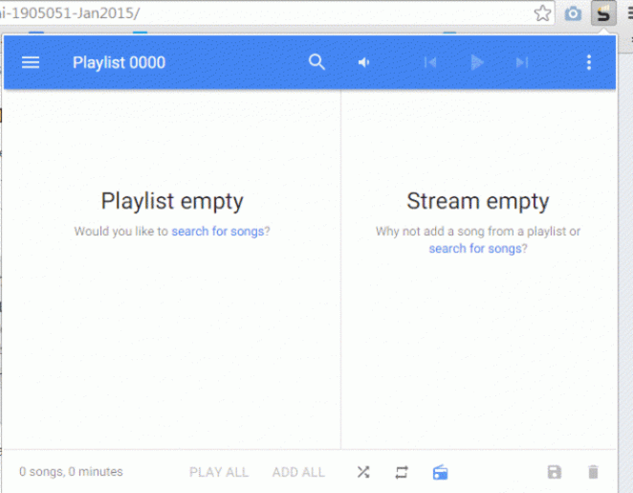Skip to the previous track
633x493 pixels.
[430, 62]
